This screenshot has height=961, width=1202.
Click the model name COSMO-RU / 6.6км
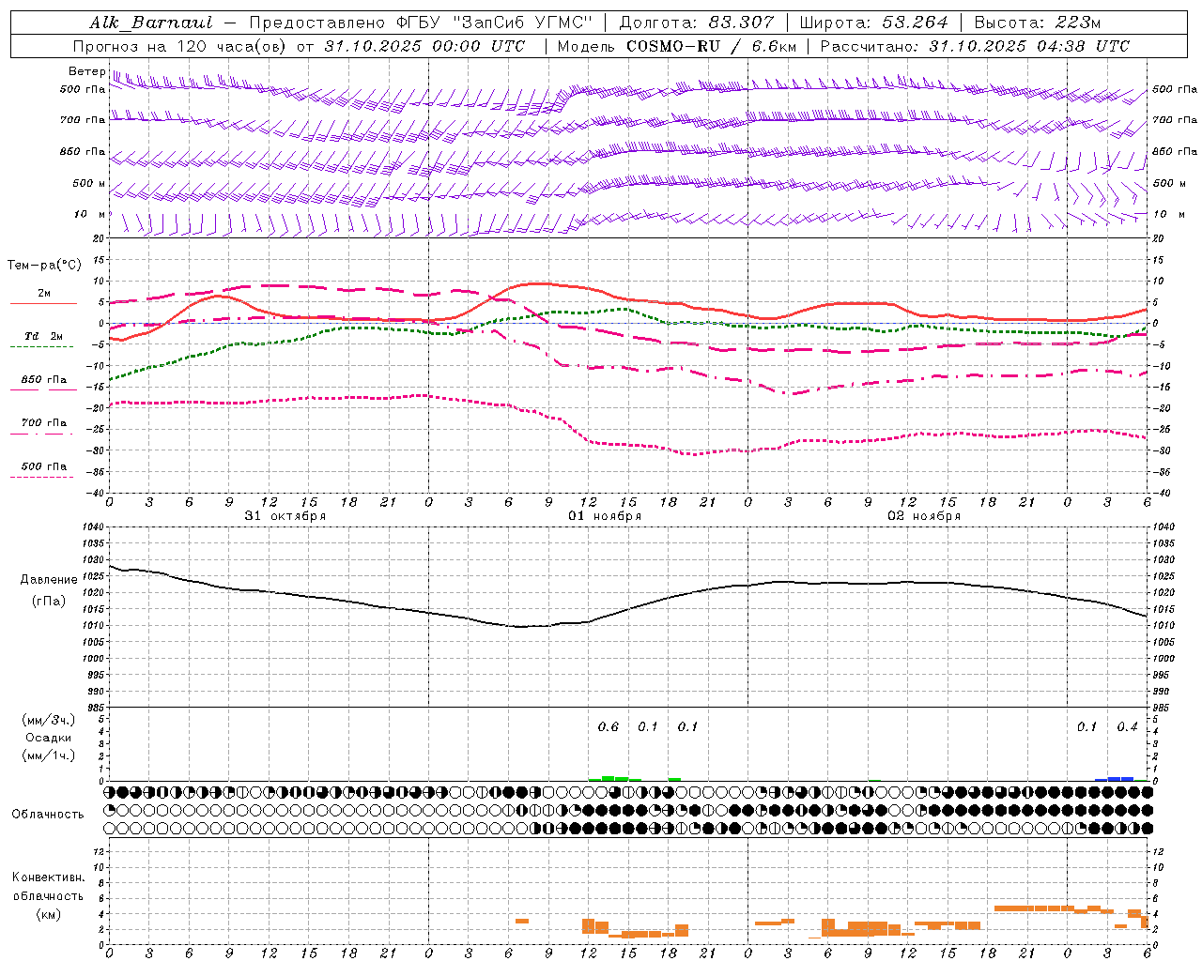711,46
